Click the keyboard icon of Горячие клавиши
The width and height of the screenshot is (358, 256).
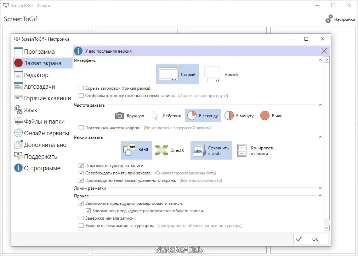[x=18, y=98]
